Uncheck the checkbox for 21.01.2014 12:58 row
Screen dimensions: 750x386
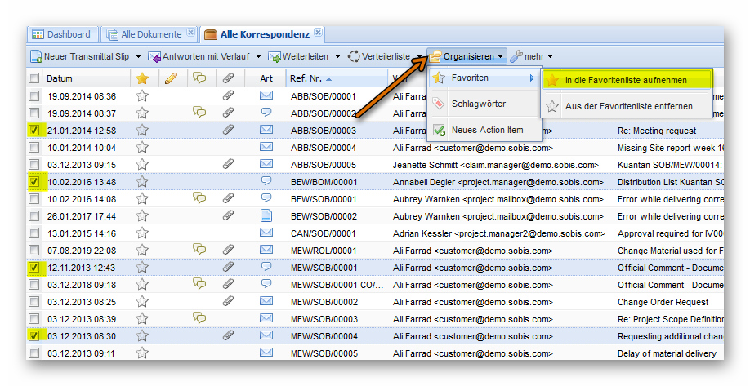[33, 130]
